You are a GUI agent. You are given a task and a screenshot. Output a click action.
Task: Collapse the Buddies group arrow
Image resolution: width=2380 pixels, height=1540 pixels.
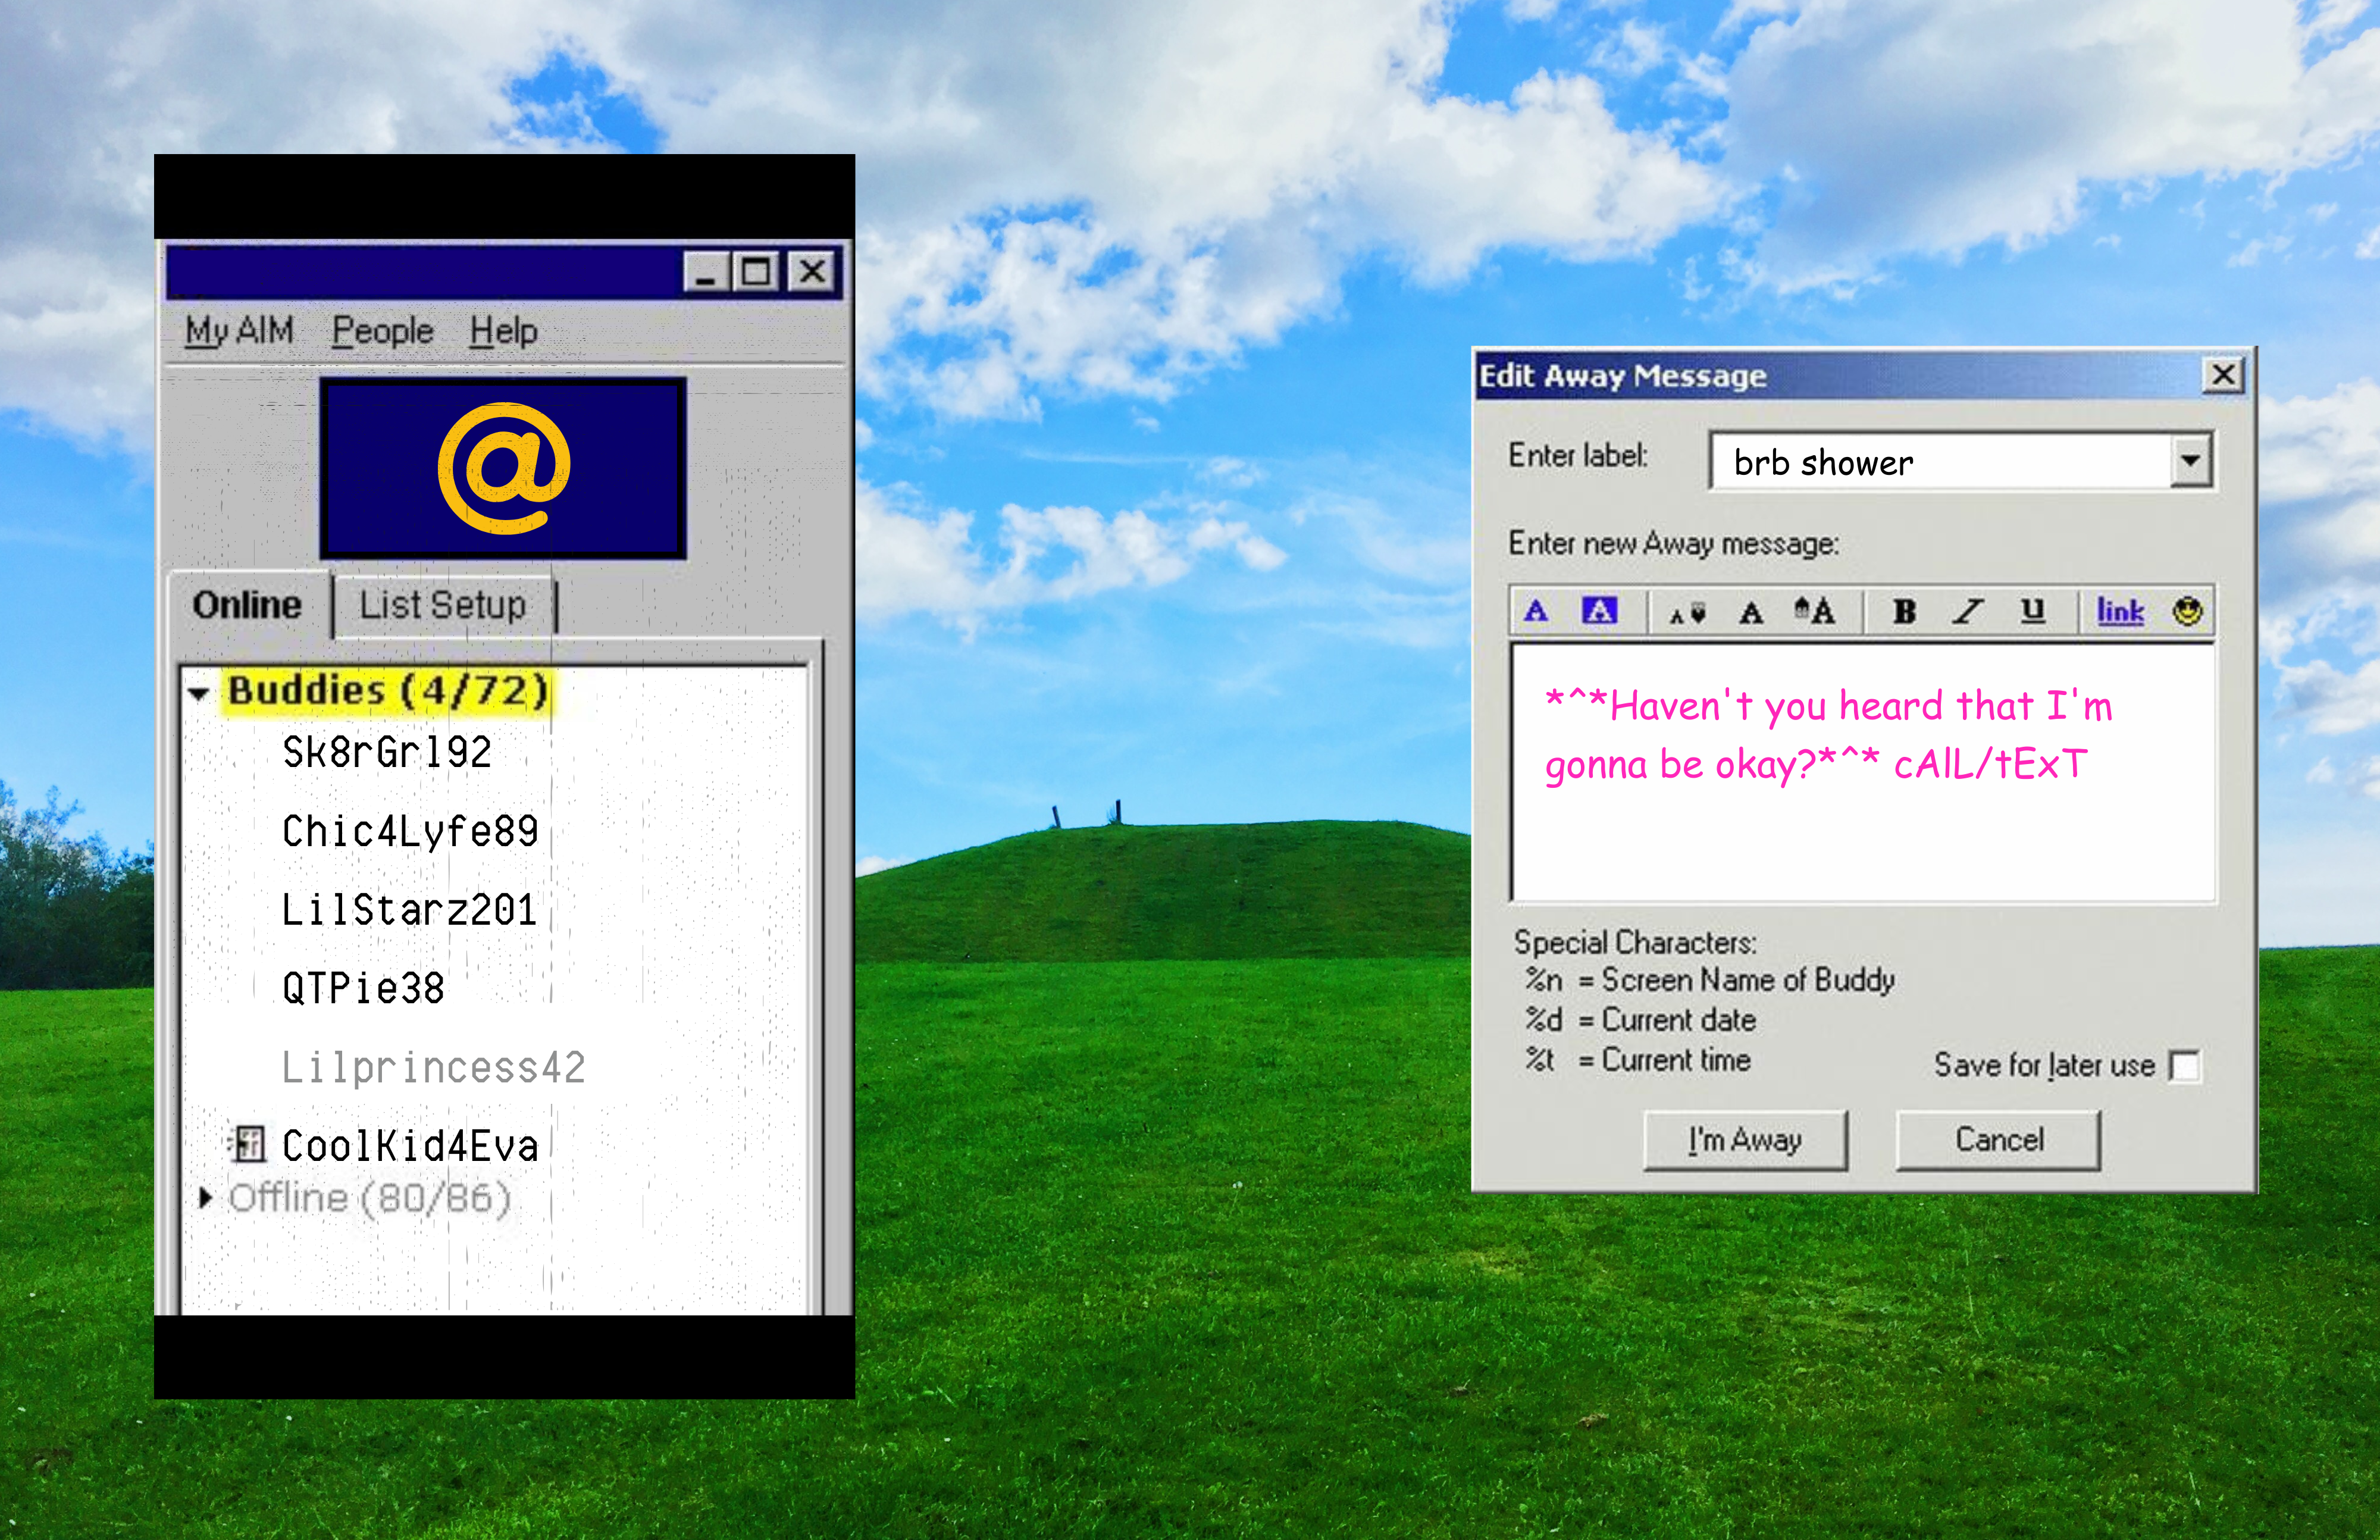tap(199, 693)
